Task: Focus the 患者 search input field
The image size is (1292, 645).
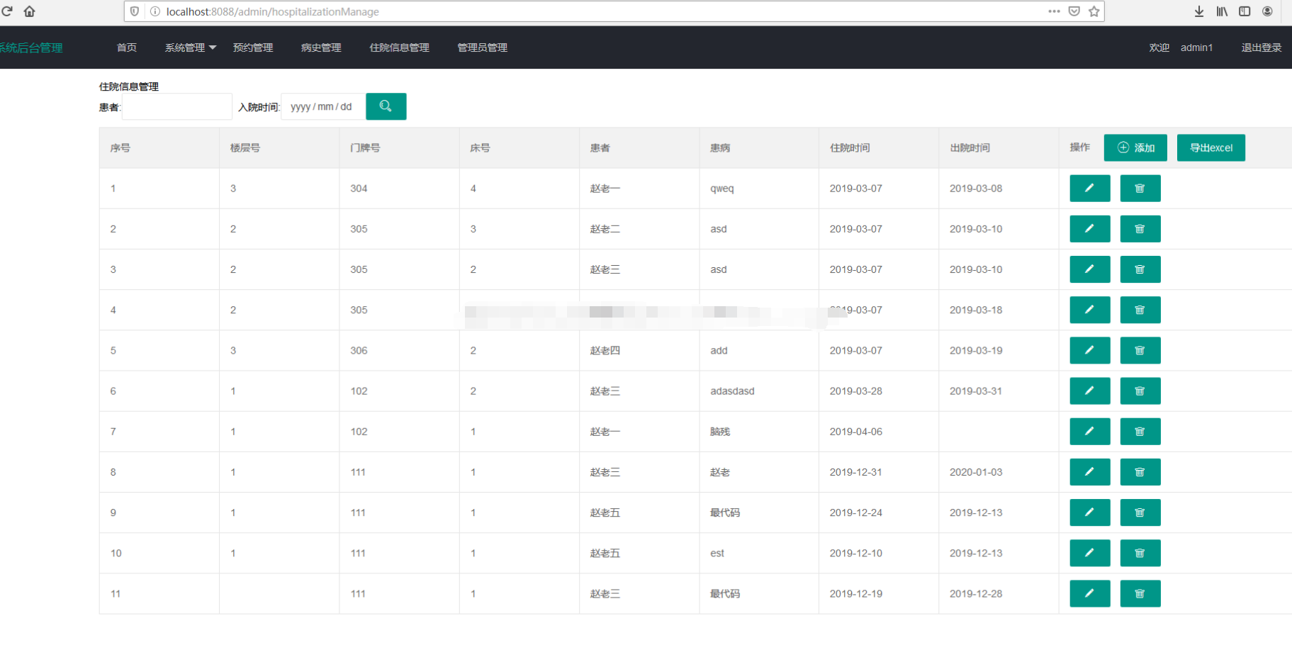Action: tap(177, 106)
